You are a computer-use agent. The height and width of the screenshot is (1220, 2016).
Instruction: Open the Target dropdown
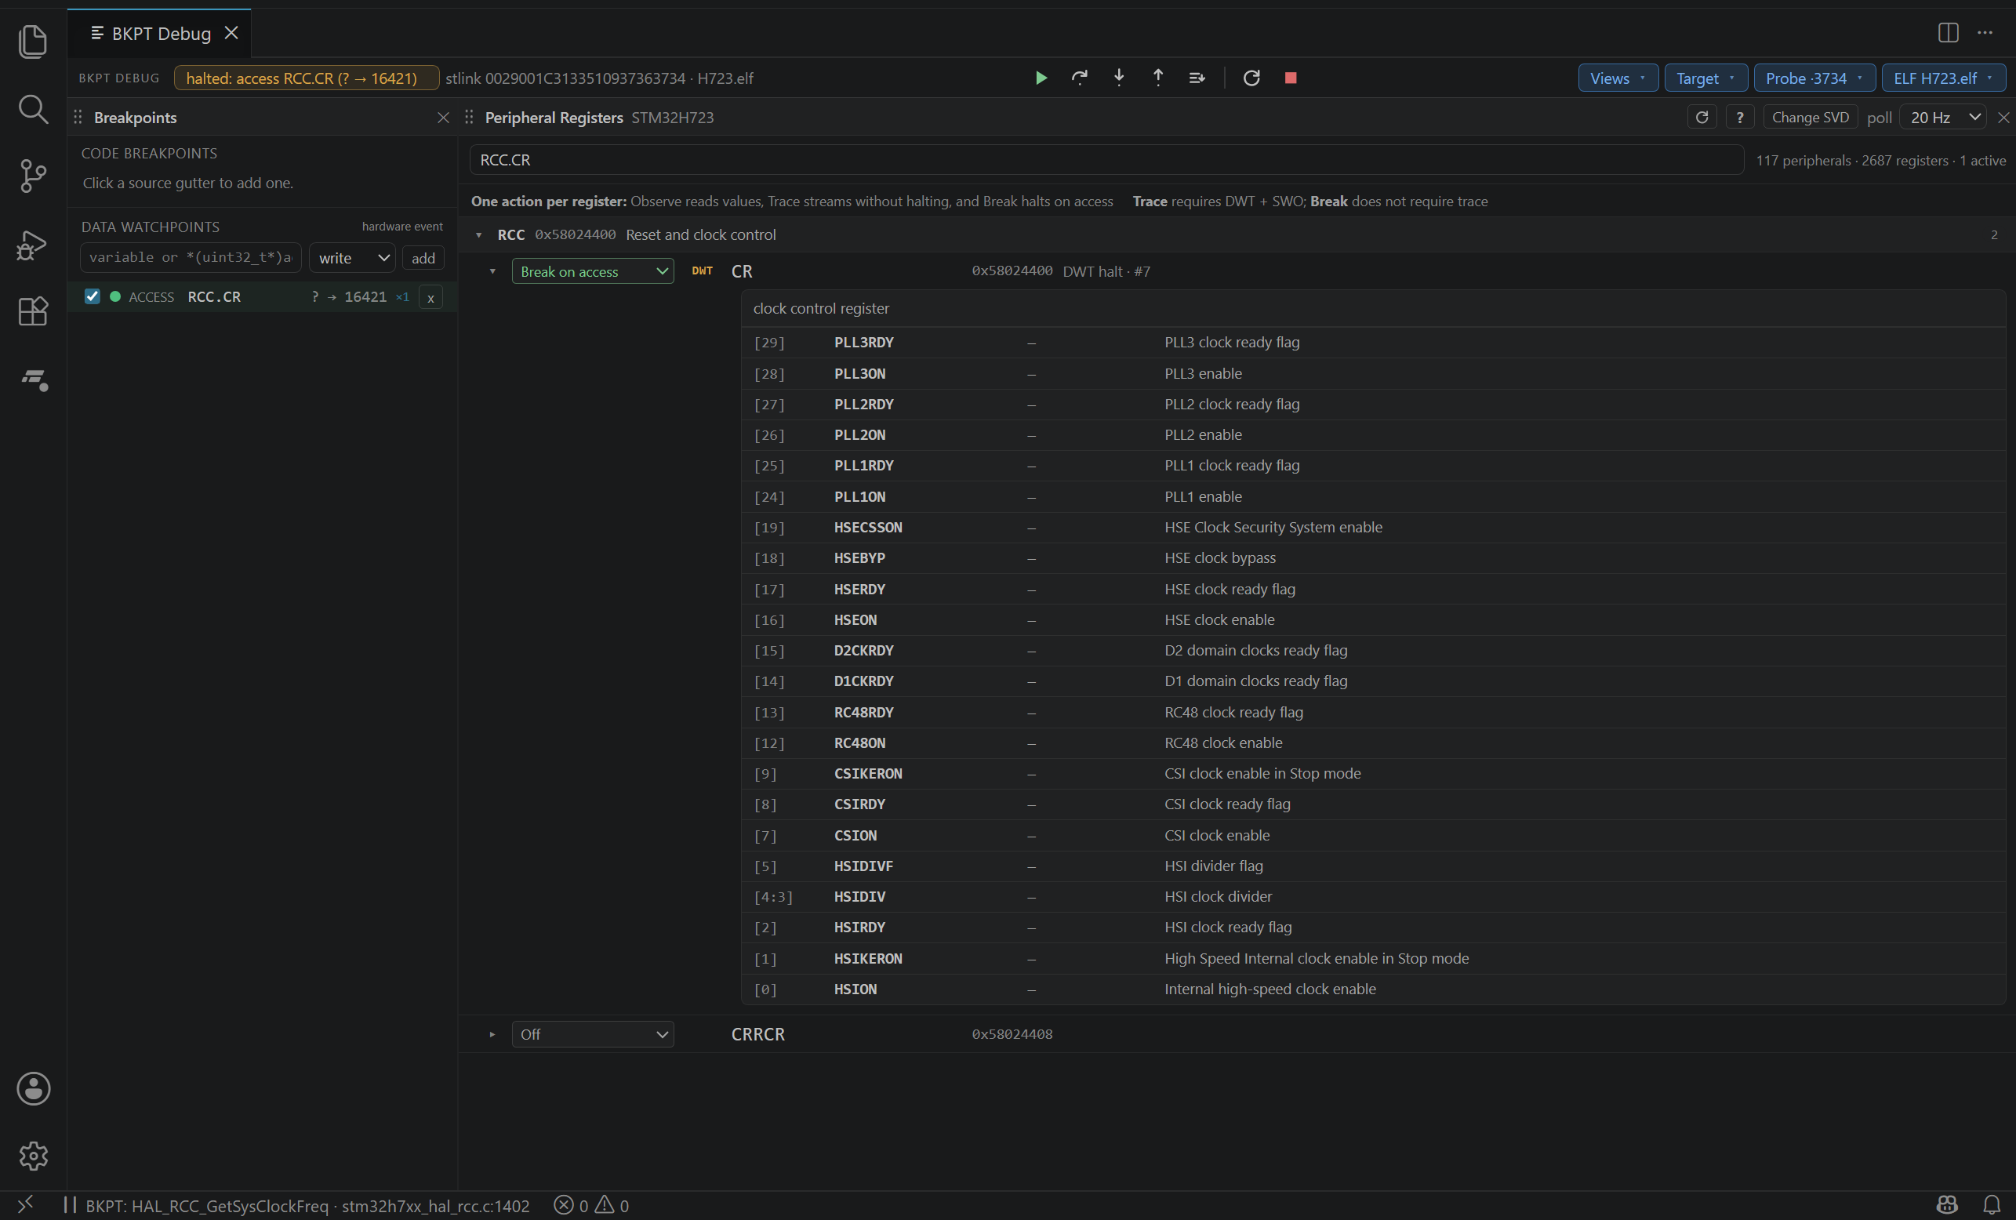(1706, 78)
